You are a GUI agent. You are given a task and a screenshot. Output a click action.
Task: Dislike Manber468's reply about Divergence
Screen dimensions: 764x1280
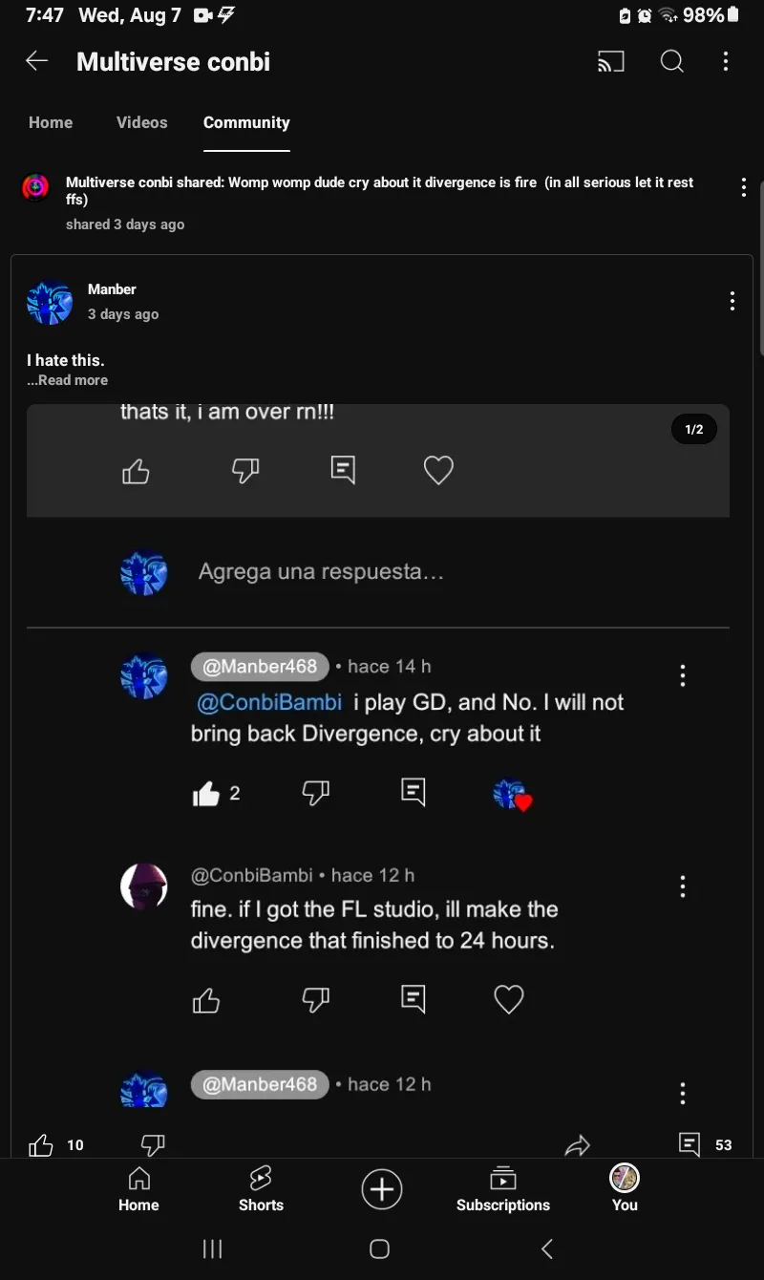tap(315, 793)
